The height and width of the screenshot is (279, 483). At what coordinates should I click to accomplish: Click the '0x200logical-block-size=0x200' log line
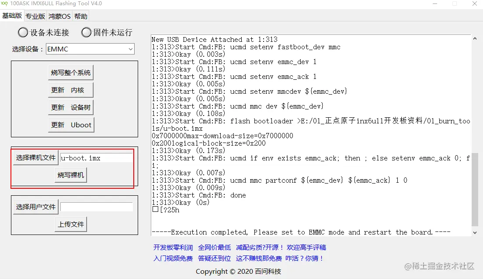(208, 143)
